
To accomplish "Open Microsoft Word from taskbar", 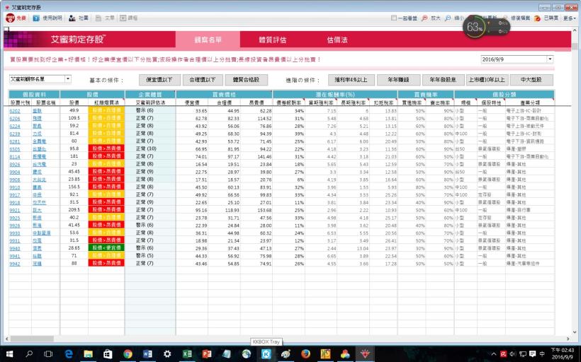I will click(x=147, y=354).
